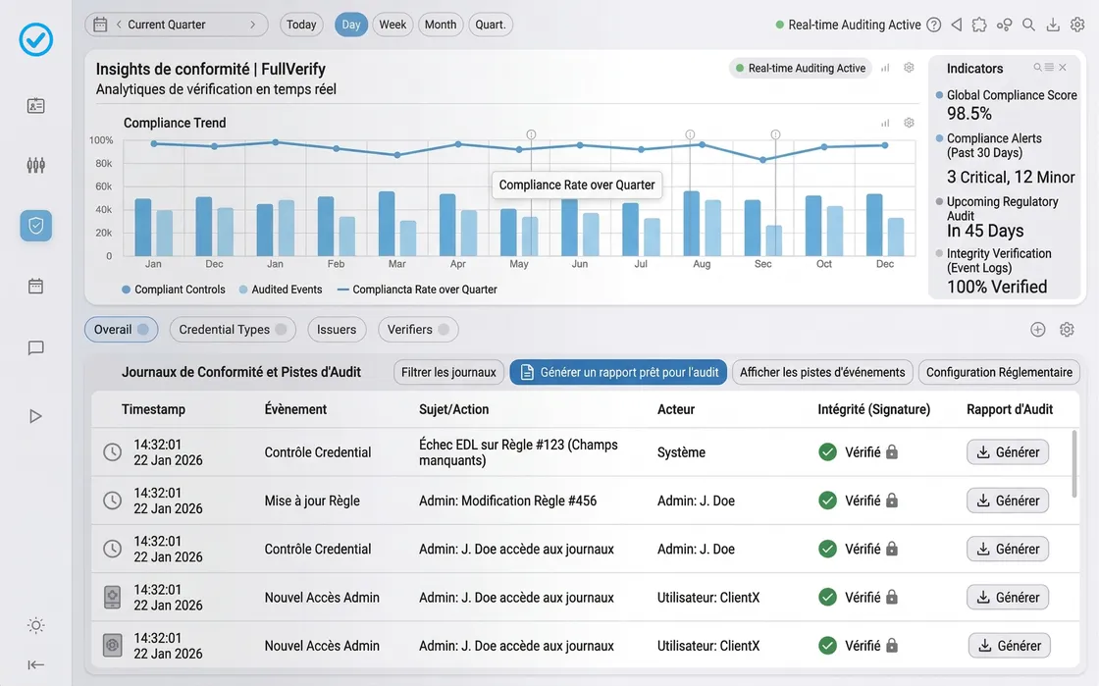Open the comments panel from the sidebar
The width and height of the screenshot is (1099, 686).
pos(35,348)
